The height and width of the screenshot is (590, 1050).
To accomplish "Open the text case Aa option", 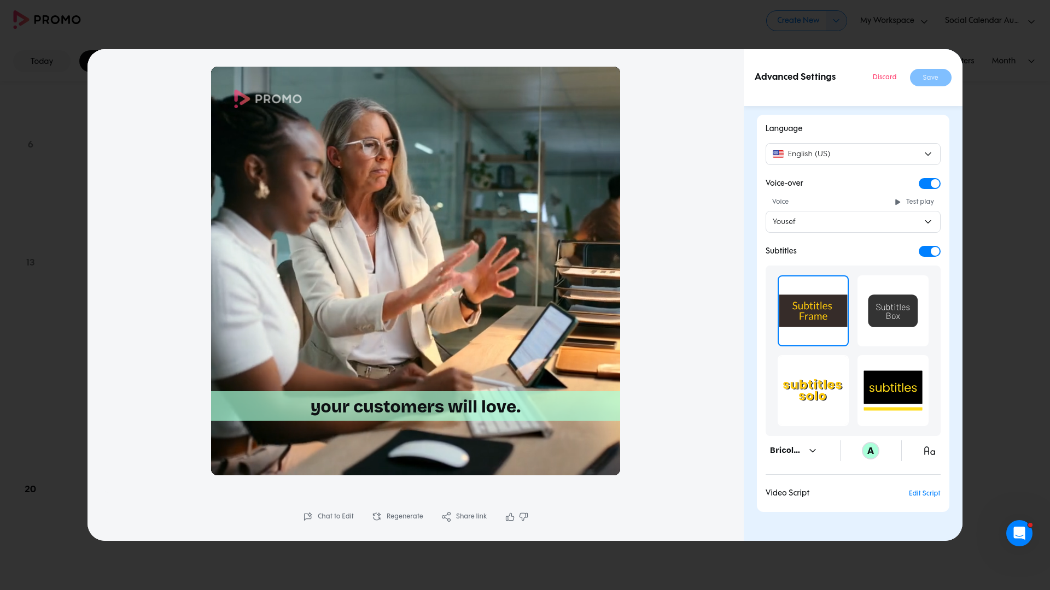I will coord(929,451).
